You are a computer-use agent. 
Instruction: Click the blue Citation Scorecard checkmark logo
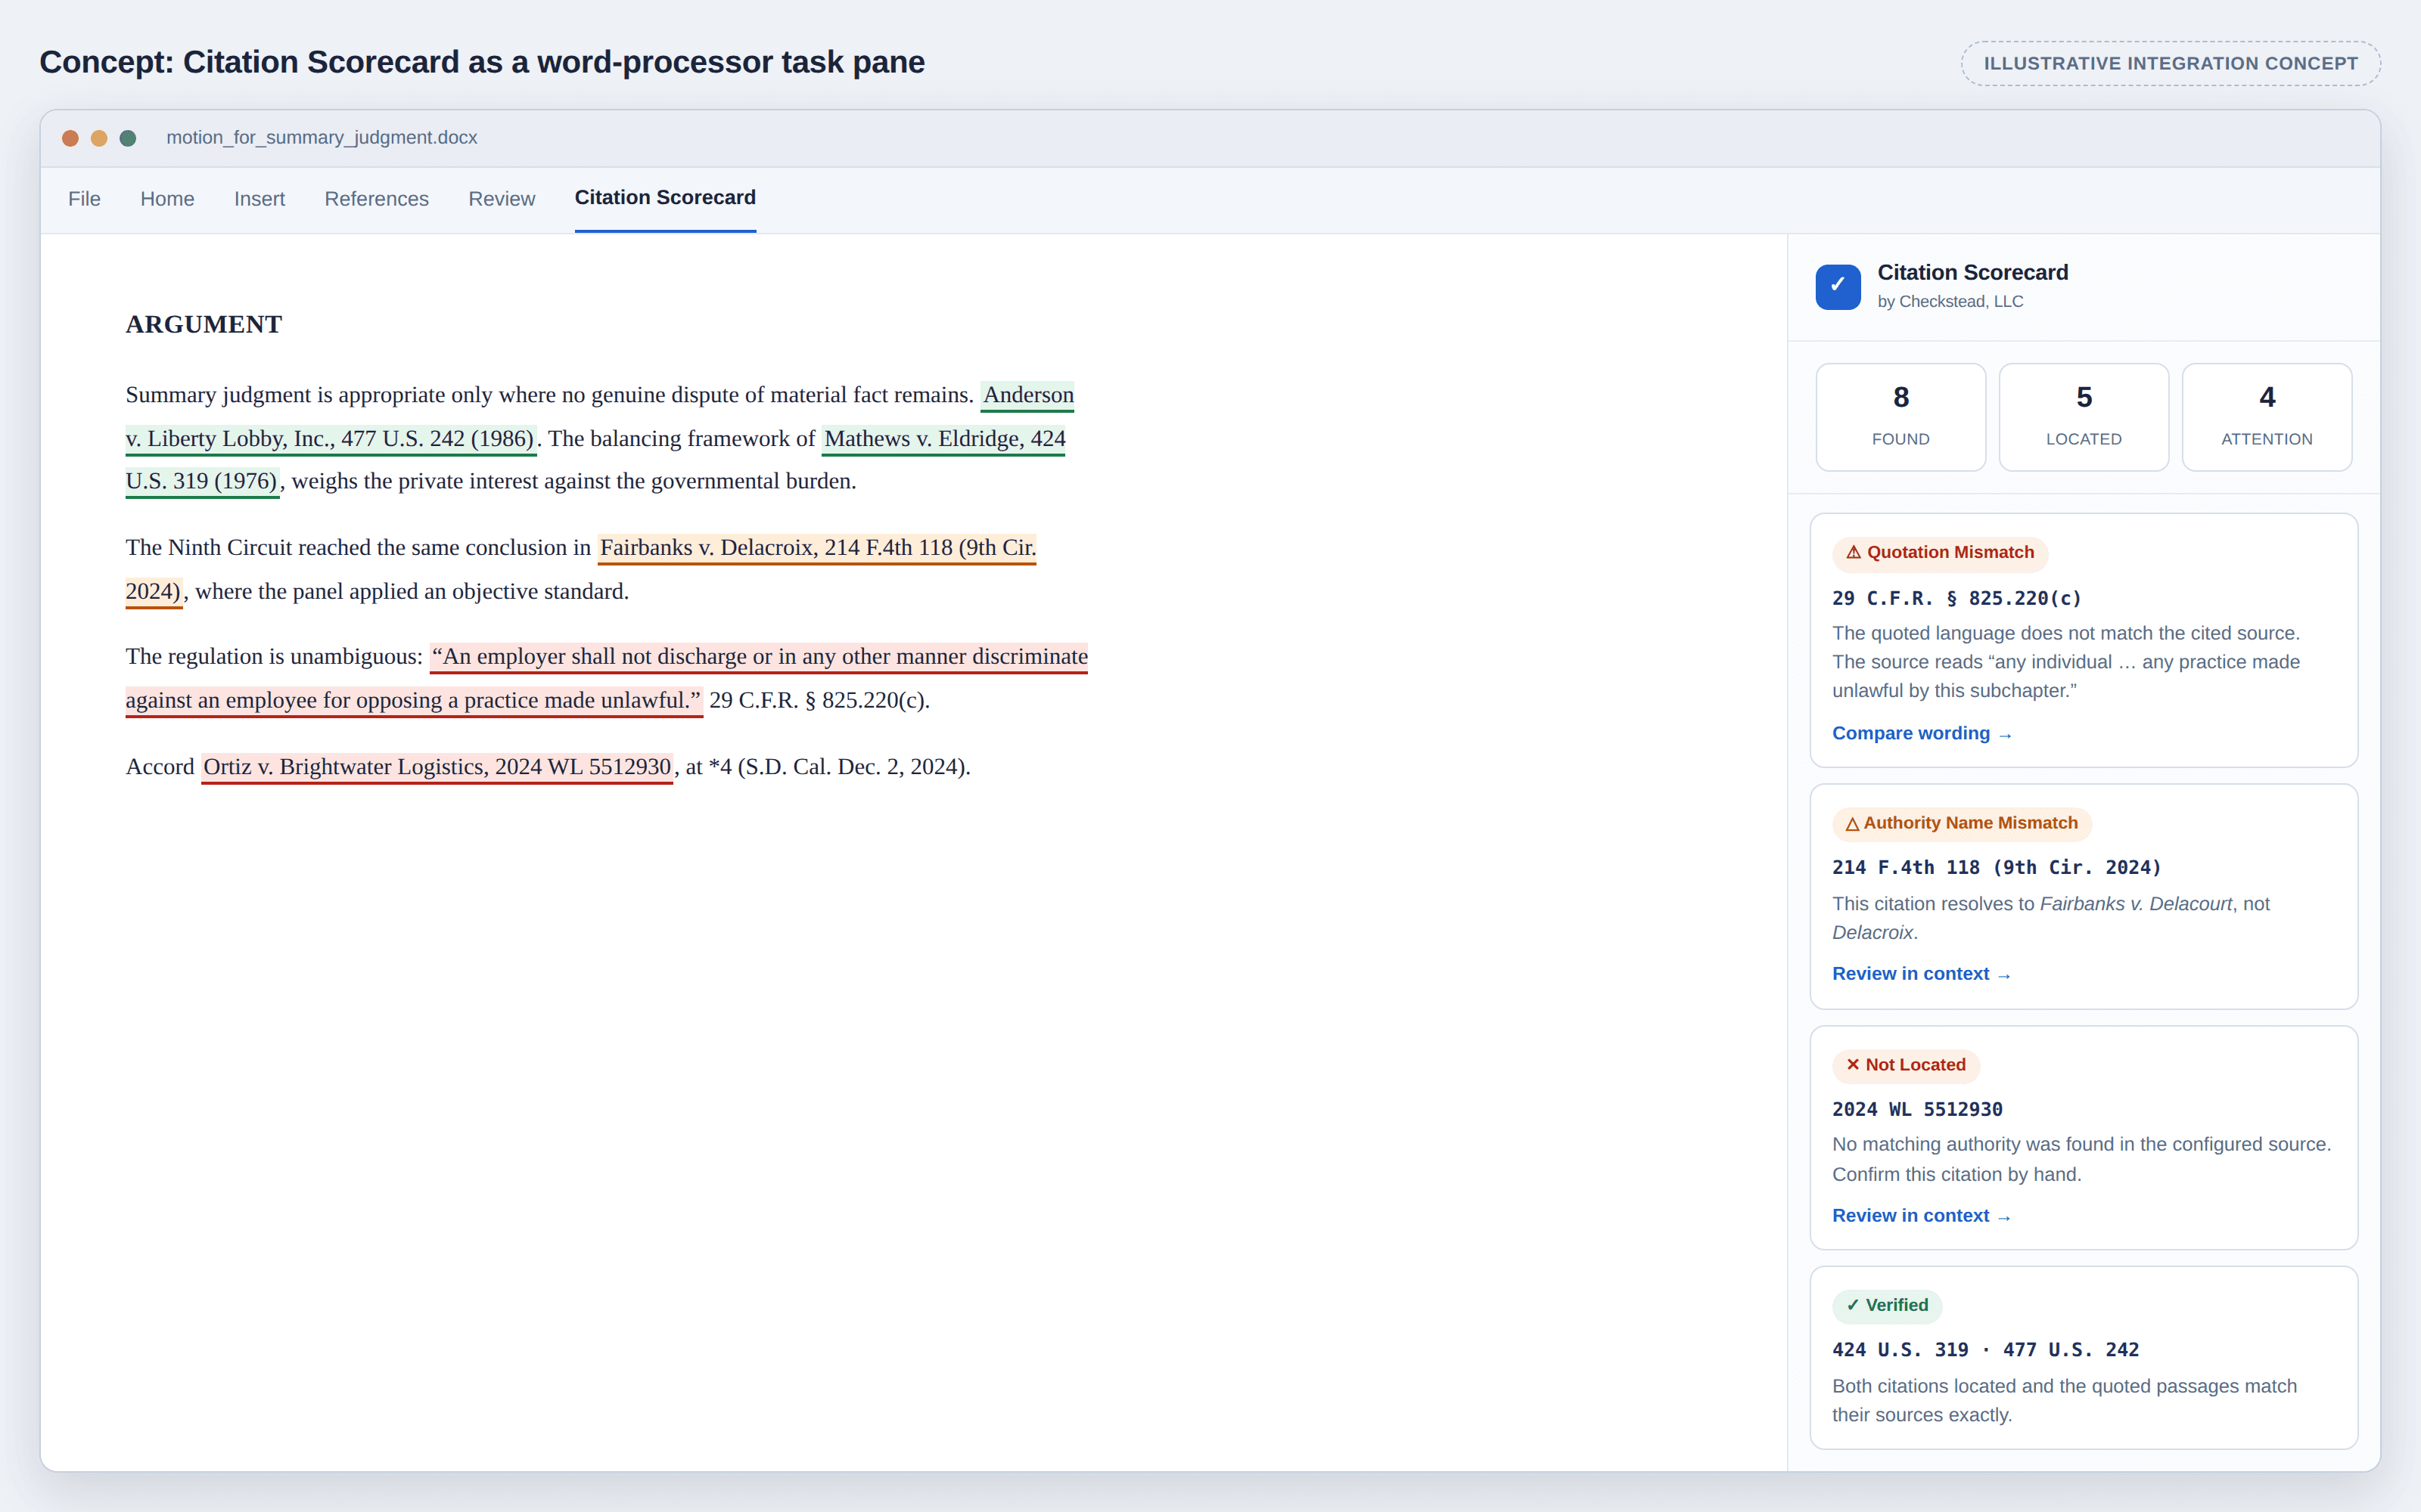pos(1838,287)
